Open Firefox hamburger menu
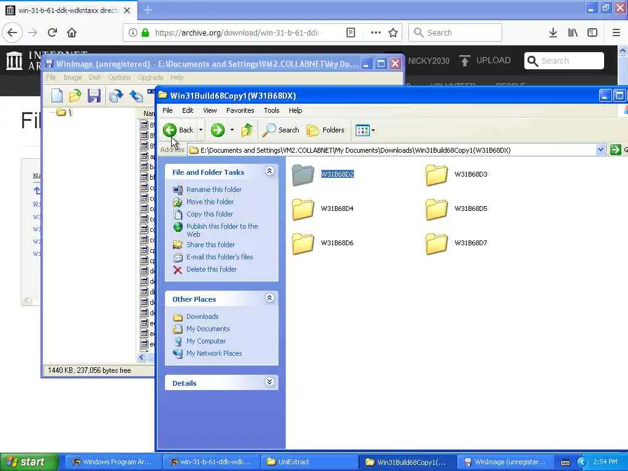The height and width of the screenshot is (471, 628). (x=616, y=33)
